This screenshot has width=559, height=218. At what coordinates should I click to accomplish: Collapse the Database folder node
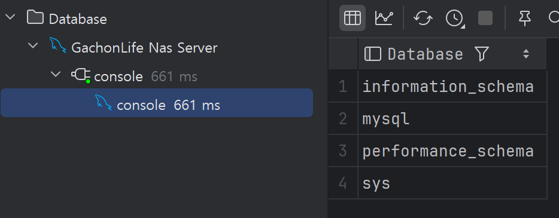pyautogui.click(x=11, y=17)
